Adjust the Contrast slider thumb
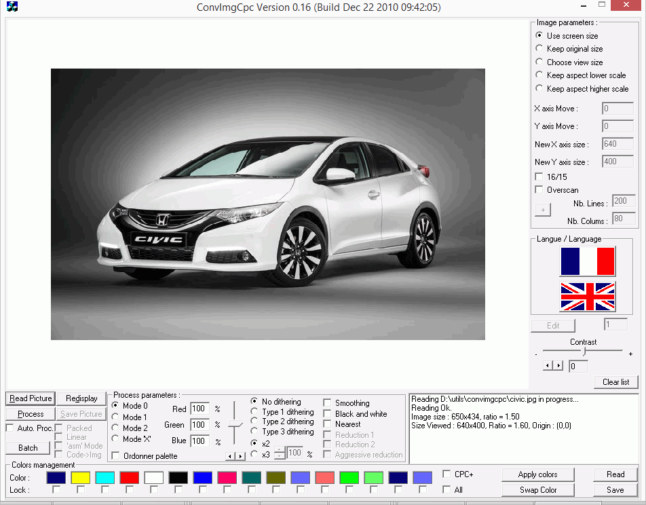646x505 pixels. [x=584, y=352]
